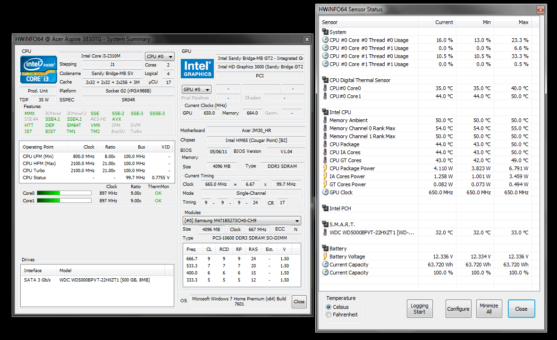Click thermometer icon of WDC WD5000BPVT drive sensor

pyautogui.click(x=325, y=232)
